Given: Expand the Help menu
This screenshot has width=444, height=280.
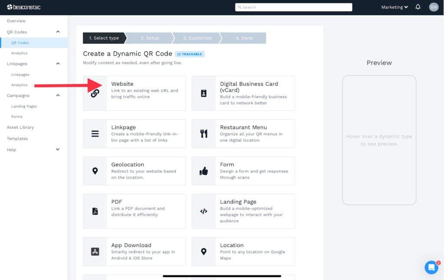Looking at the screenshot, I should (x=57, y=149).
